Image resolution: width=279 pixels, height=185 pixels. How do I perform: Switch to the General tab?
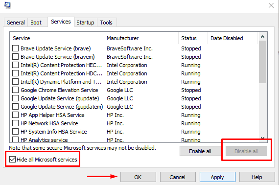pos(16,23)
